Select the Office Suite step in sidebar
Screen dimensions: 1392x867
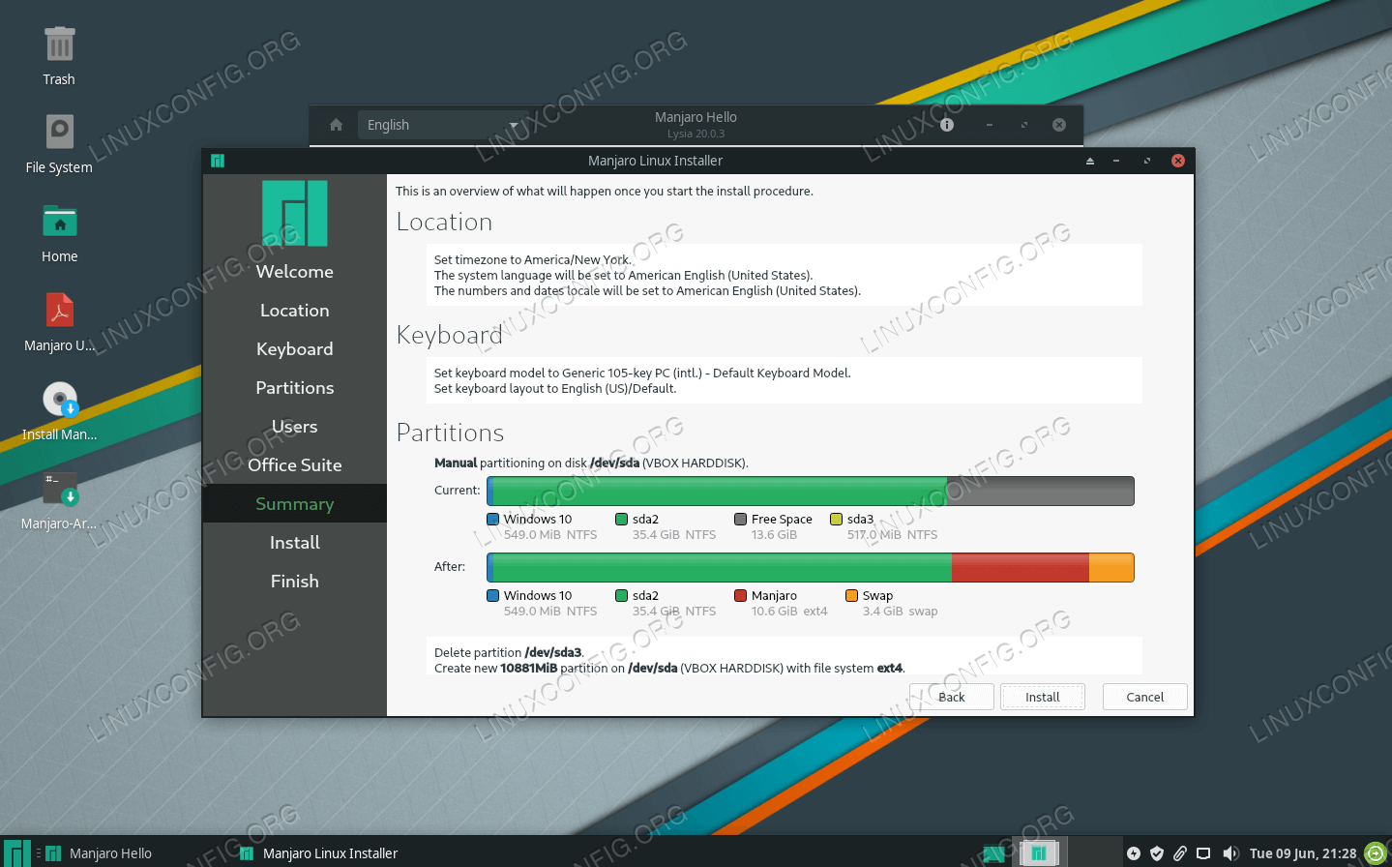[x=295, y=465]
